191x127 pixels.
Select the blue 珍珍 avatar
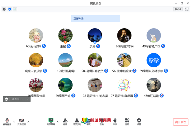pos(154,60)
